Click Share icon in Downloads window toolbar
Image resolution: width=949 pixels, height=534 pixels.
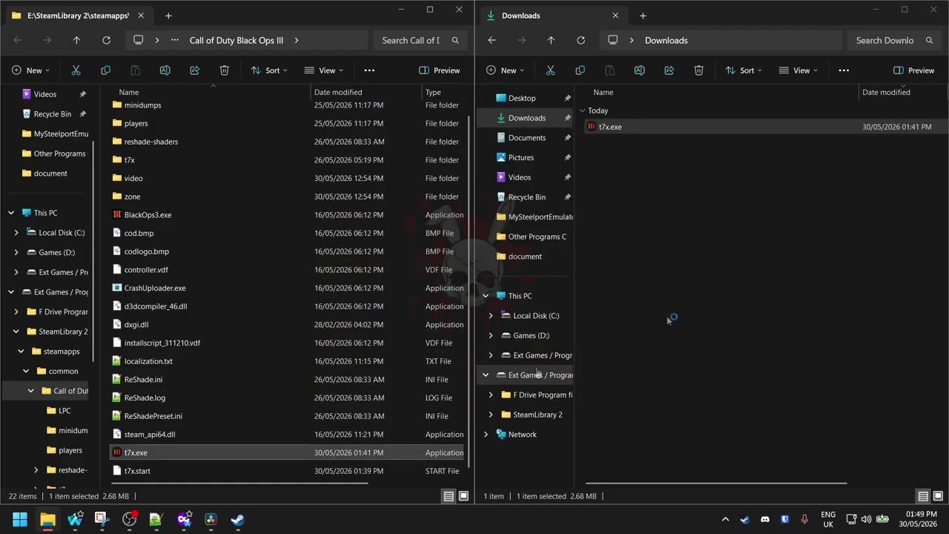(669, 70)
